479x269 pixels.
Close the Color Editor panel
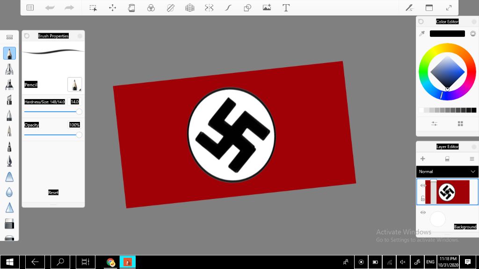(x=474, y=21)
